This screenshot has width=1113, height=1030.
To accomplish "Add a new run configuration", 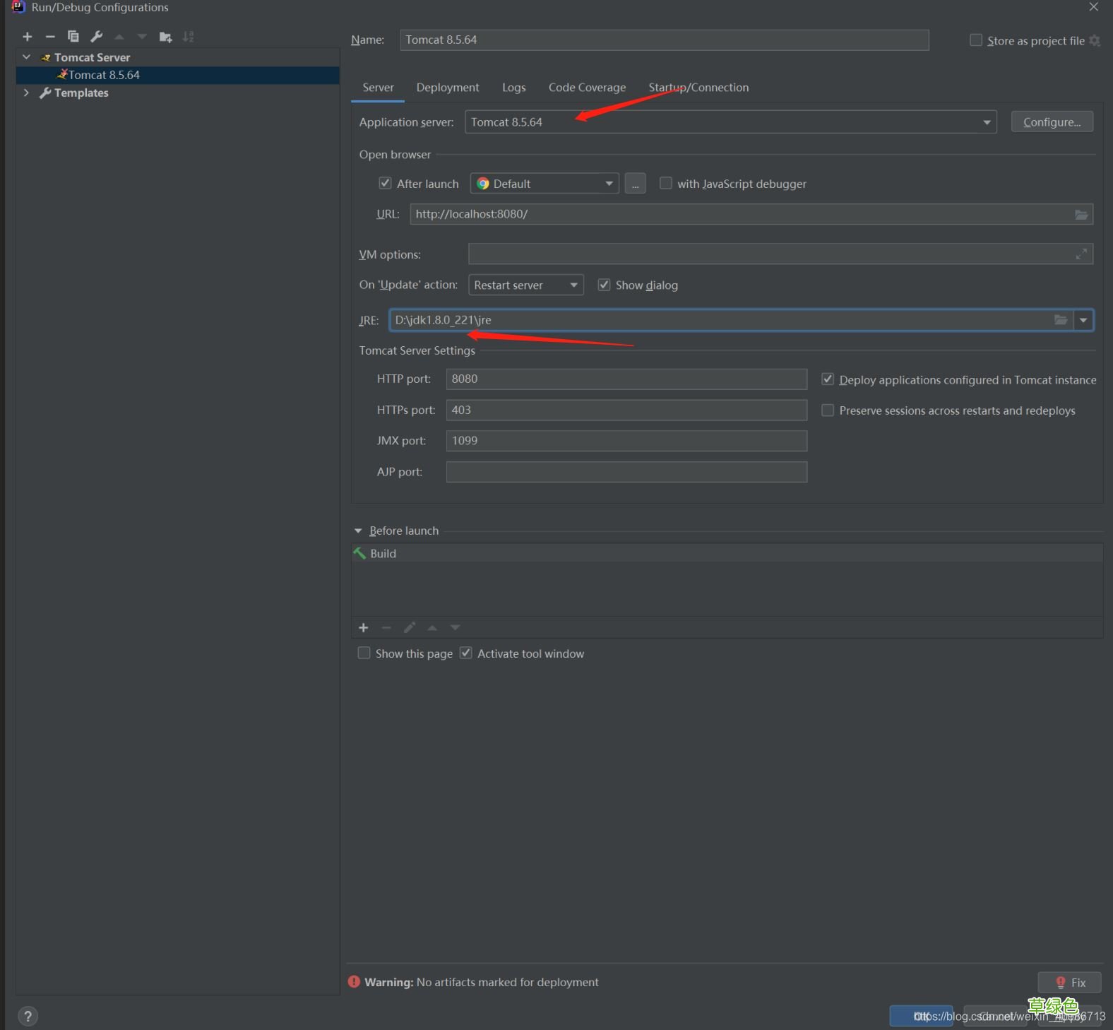I will coord(28,37).
